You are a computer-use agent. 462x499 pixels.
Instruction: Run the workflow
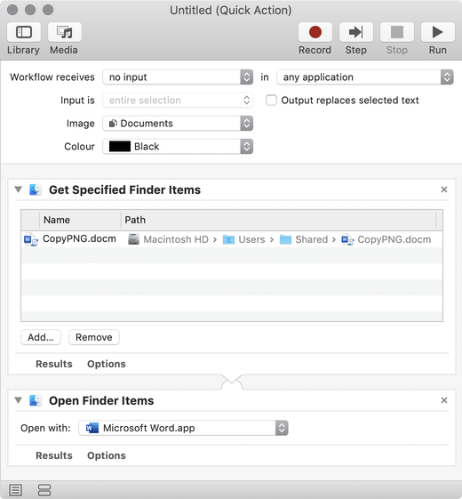[x=437, y=32]
